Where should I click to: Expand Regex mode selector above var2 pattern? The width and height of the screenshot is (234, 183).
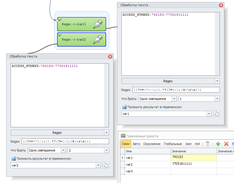tap(106, 133)
